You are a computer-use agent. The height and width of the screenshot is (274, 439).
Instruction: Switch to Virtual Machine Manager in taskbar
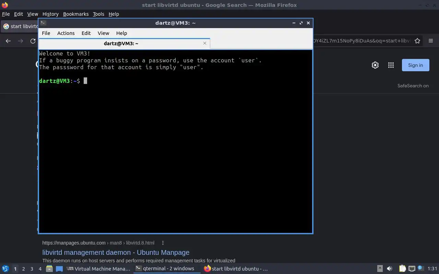click(98, 269)
